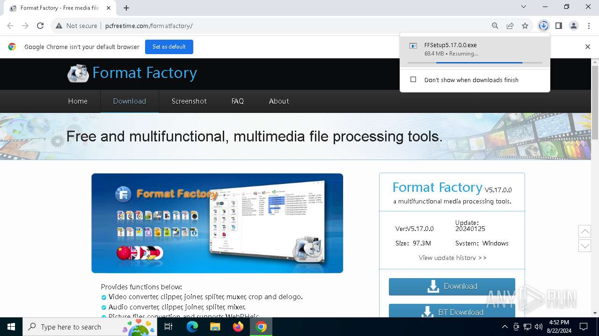599x336 pixels.
Task: Open the Windows Start menu
Action: pyautogui.click(x=11, y=327)
